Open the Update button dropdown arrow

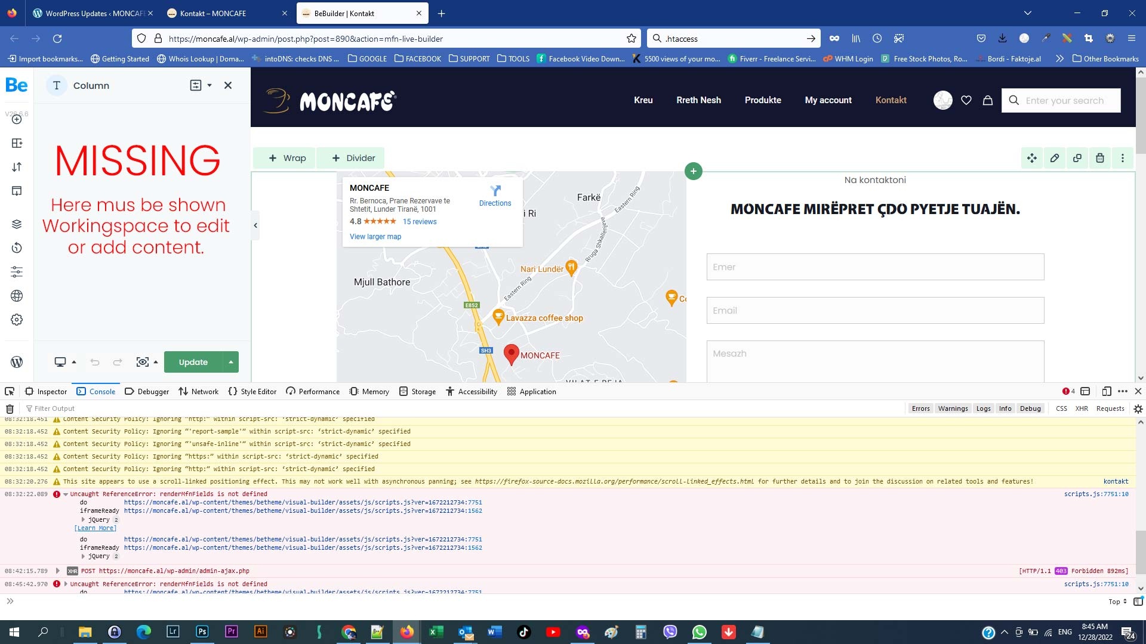[x=231, y=362]
